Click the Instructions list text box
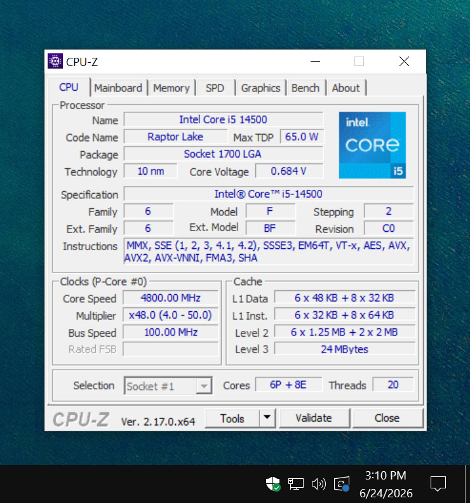This screenshot has height=503, width=470. point(269,251)
